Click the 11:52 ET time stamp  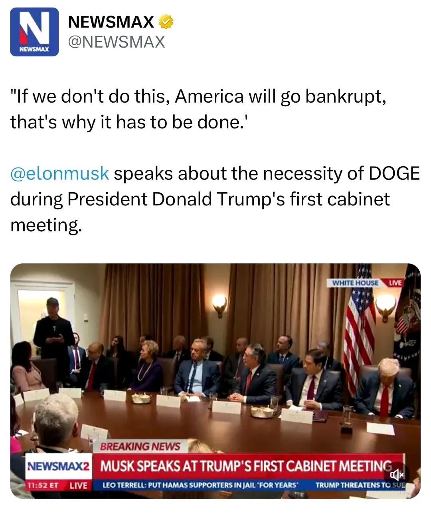coord(43,485)
